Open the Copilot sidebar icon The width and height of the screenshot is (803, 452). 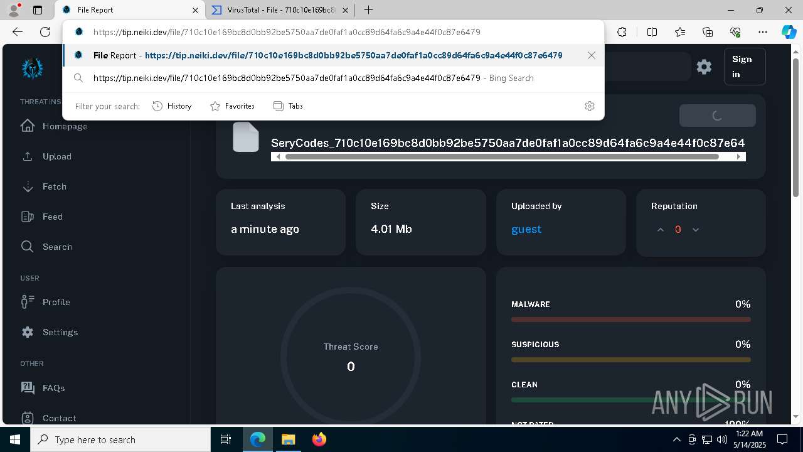click(789, 32)
